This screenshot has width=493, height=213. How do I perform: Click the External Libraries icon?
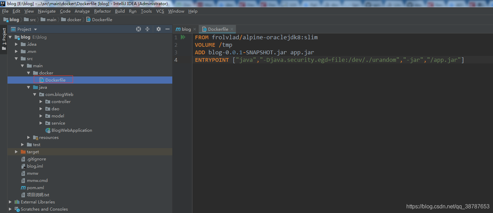click(17, 202)
